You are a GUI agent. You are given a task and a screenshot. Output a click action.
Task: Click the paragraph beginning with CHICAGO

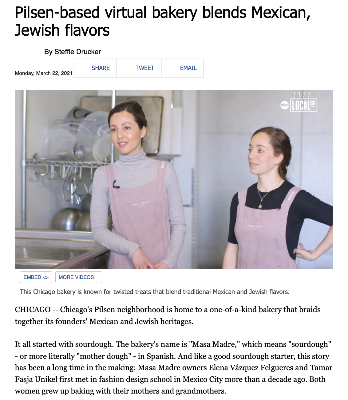click(x=168, y=316)
